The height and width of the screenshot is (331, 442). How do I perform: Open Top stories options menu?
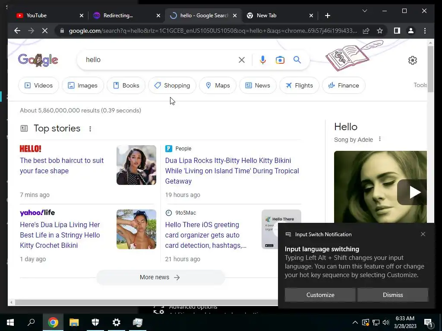point(90,128)
